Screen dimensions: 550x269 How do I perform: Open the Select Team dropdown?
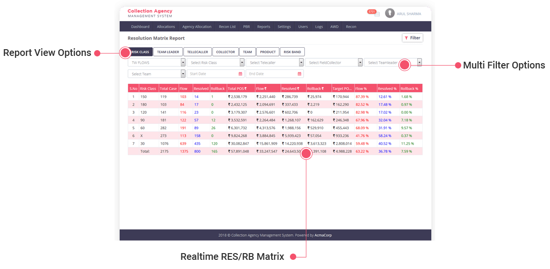[x=183, y=74]
